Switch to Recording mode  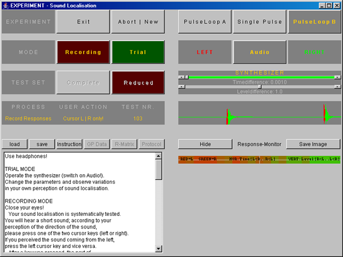(83, 52)
